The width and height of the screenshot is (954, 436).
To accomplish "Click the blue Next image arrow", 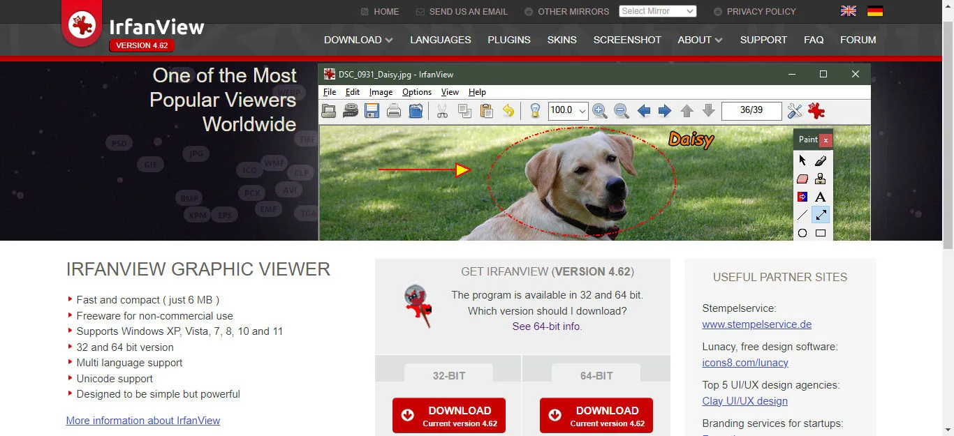I will click(x=665, y=110).
